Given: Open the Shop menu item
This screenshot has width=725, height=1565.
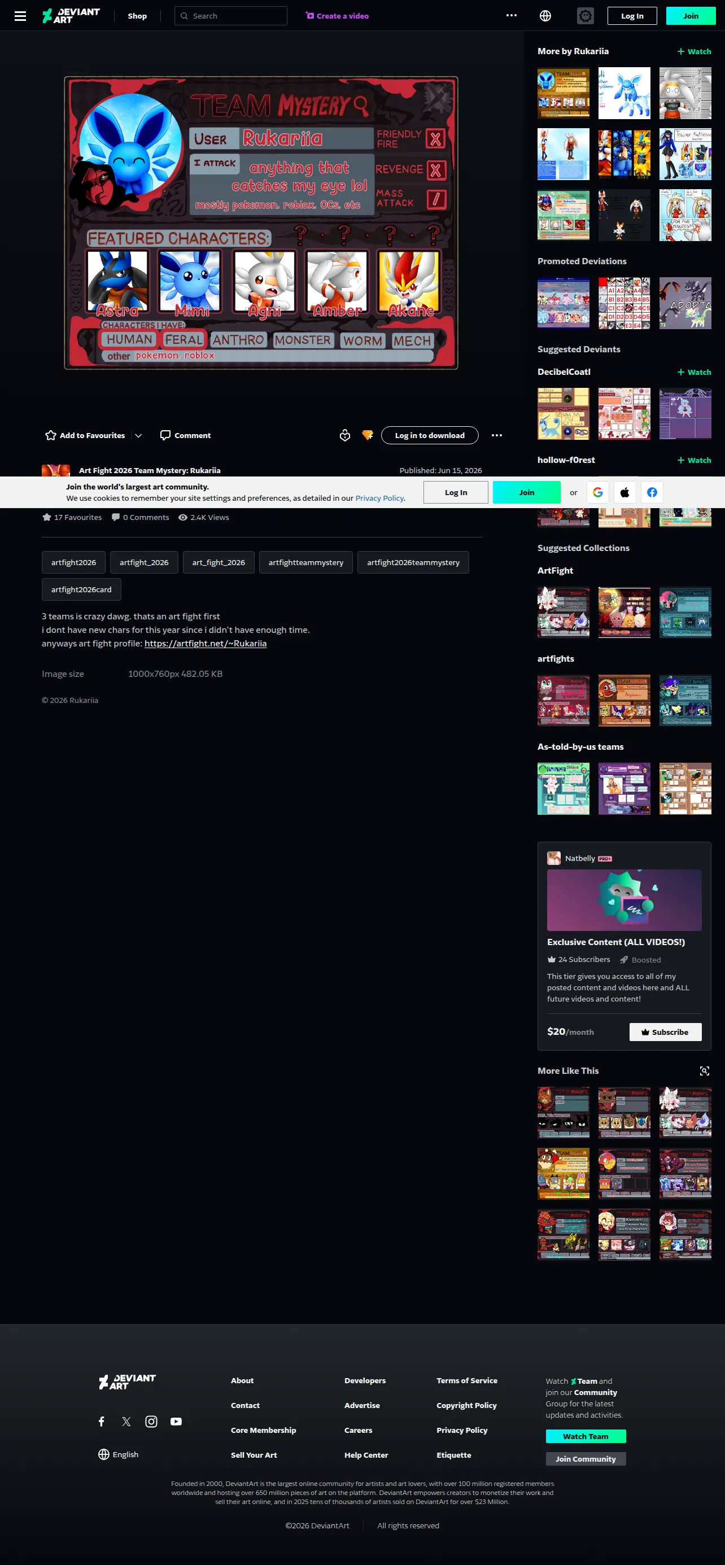Looking at the screenshot, I should pos(137,16).
